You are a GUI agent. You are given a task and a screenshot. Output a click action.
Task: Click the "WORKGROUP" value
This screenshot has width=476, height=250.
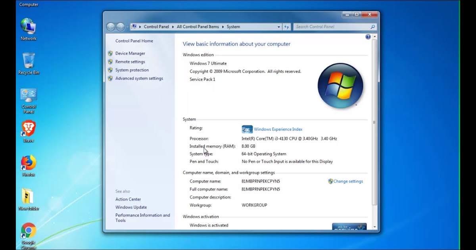(x=254, y=205)
